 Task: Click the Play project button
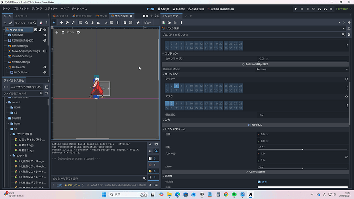point(296,9)
